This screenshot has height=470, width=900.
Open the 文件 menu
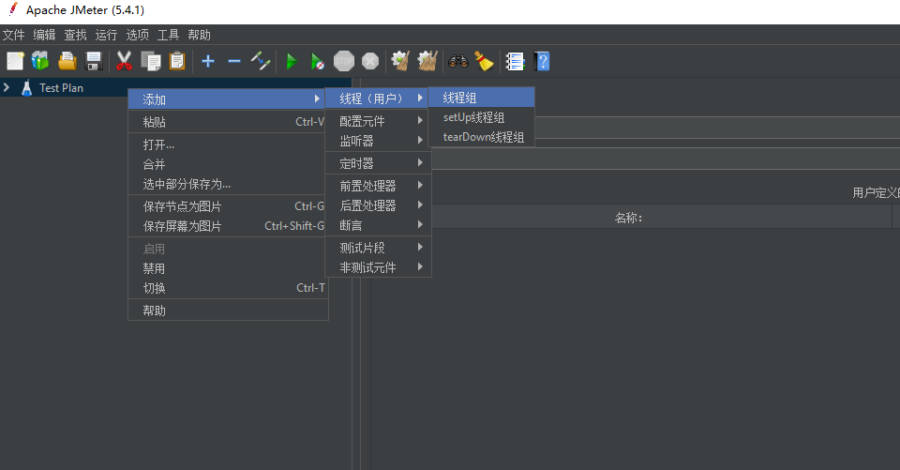[14, 35]
